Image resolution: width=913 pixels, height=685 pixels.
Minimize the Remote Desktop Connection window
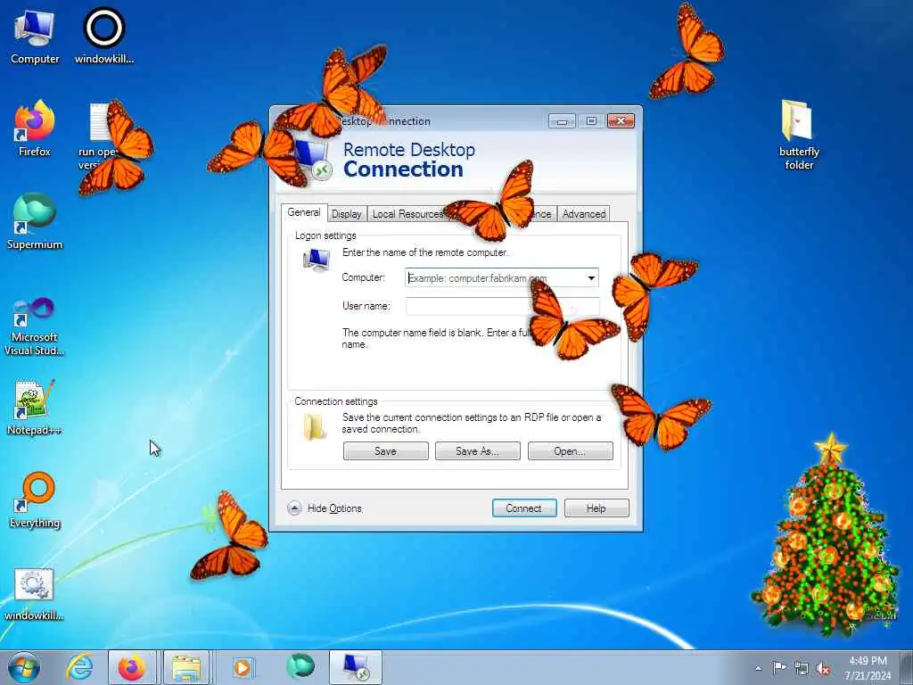(x=562, y=121)
